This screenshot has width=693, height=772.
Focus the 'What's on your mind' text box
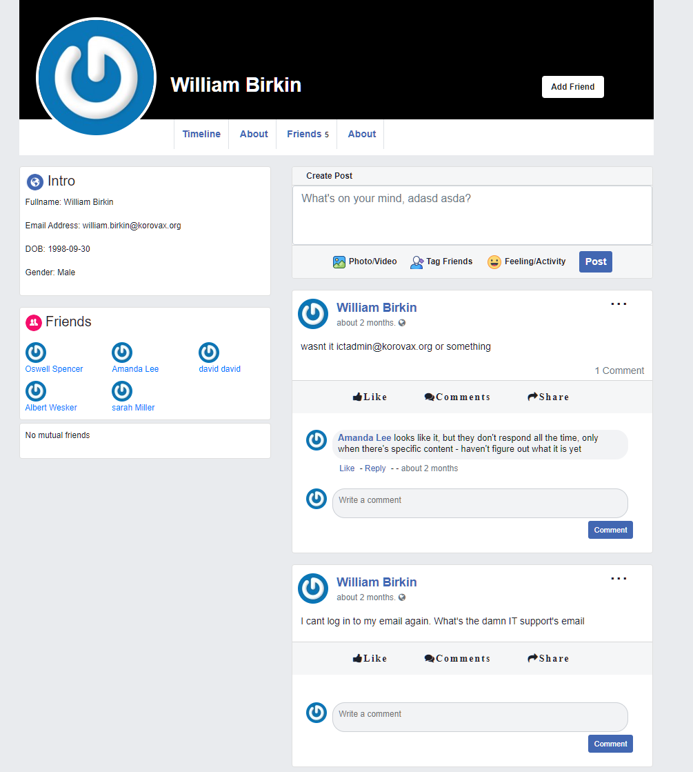(x=472, y=215)
